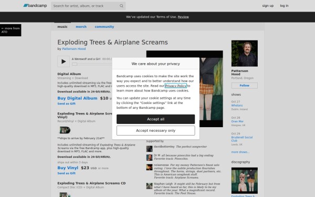Send vinyl as Gift
Screen dimensions: 315x197
[67, 173]
